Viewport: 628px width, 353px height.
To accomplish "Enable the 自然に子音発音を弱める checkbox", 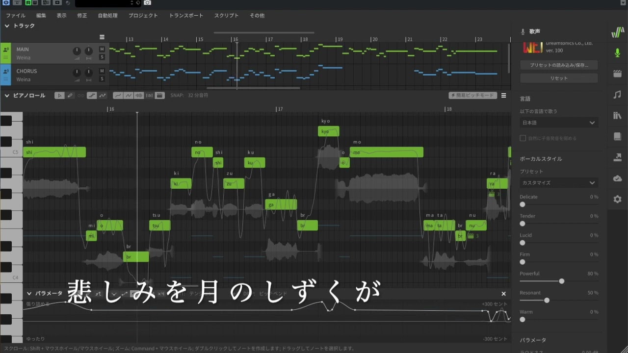I will pyautogui.click(x=523, y=138).
